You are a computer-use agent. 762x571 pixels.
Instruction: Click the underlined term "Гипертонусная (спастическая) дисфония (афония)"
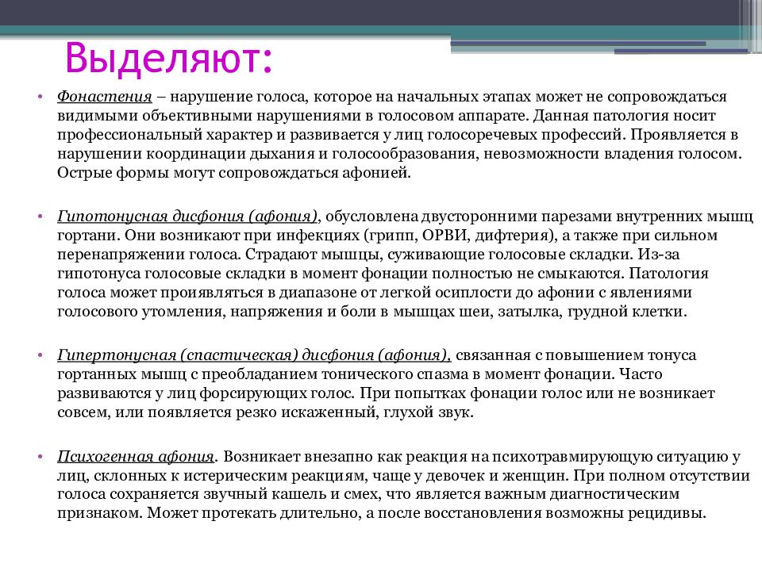click(254, 355)
